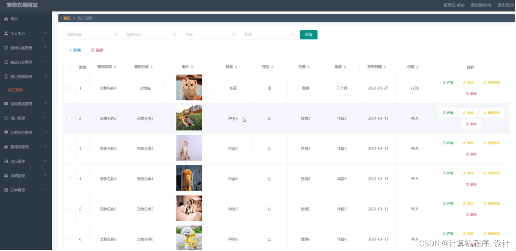Open 详情 for row 宠物名称1
516x251 pixels.
tap(448, 82)
